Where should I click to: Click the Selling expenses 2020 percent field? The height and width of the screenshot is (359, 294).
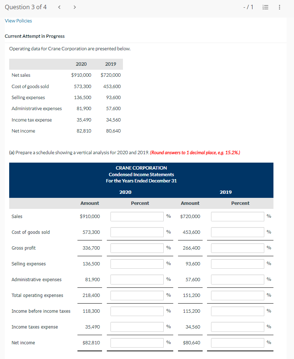click(137, 264)
